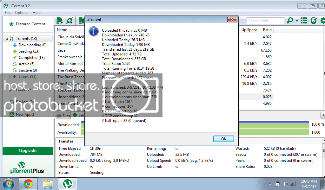Viewport: 325px width, 190px height.
Task: Click the Completed checkmark icon
Action: tap(15, 57)
